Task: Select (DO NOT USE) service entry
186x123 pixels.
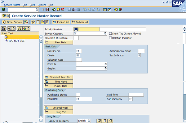Action: (x=17, y=41)
